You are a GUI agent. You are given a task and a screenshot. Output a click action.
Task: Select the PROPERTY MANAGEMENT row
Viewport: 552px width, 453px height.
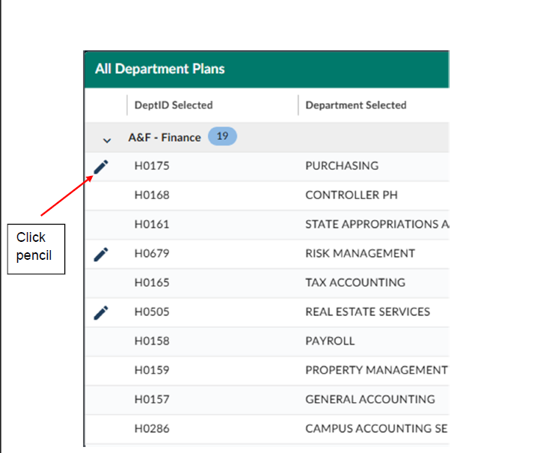coord(375,371)
